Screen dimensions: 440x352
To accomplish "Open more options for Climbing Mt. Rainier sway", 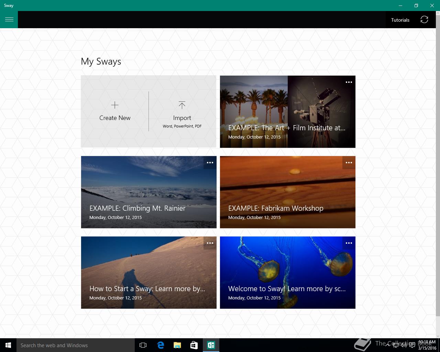I will click(x=210, y=163).
